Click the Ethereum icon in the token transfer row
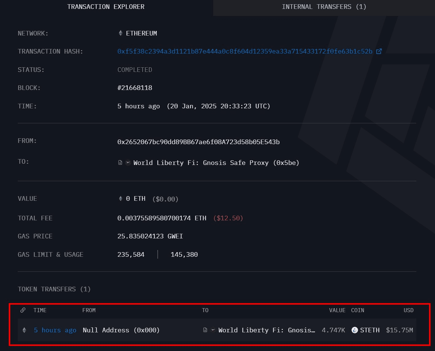 pyautogui.click(x=25, y=330)
